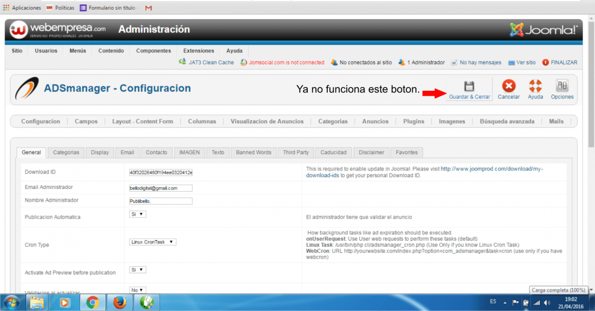Switch to the Third Party tab
The width and height of the screenshot is (595, 311).
pos(295,152)
